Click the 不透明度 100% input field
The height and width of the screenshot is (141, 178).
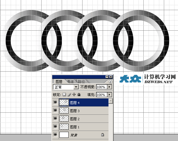click(102, 87)
